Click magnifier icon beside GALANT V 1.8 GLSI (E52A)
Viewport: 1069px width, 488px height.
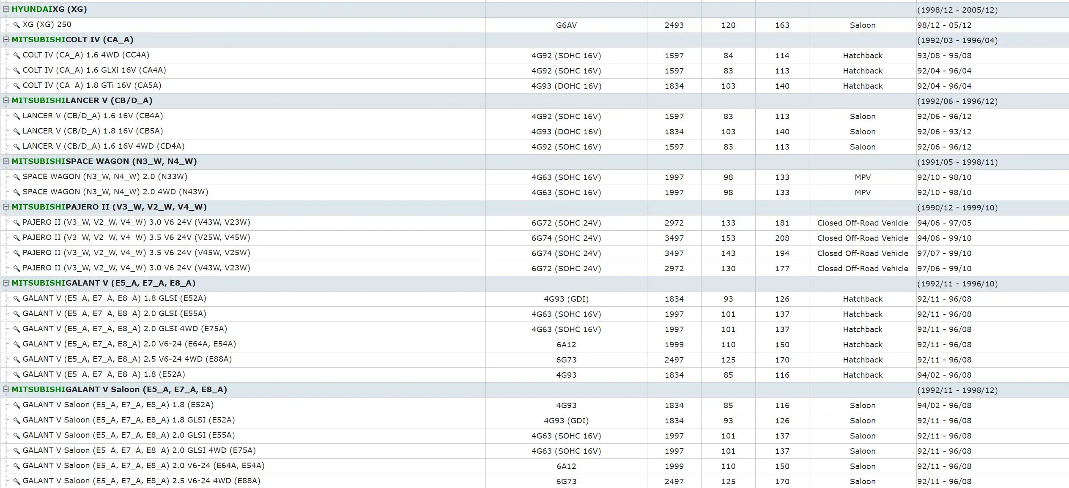click(16, 299)
